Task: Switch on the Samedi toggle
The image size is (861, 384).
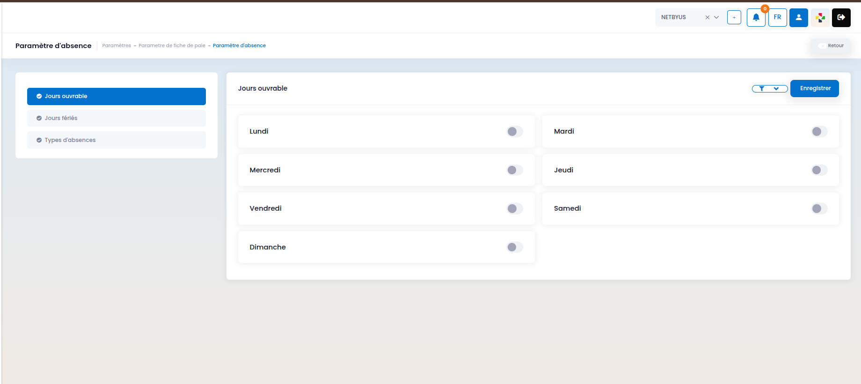Action: click(819, 209)
